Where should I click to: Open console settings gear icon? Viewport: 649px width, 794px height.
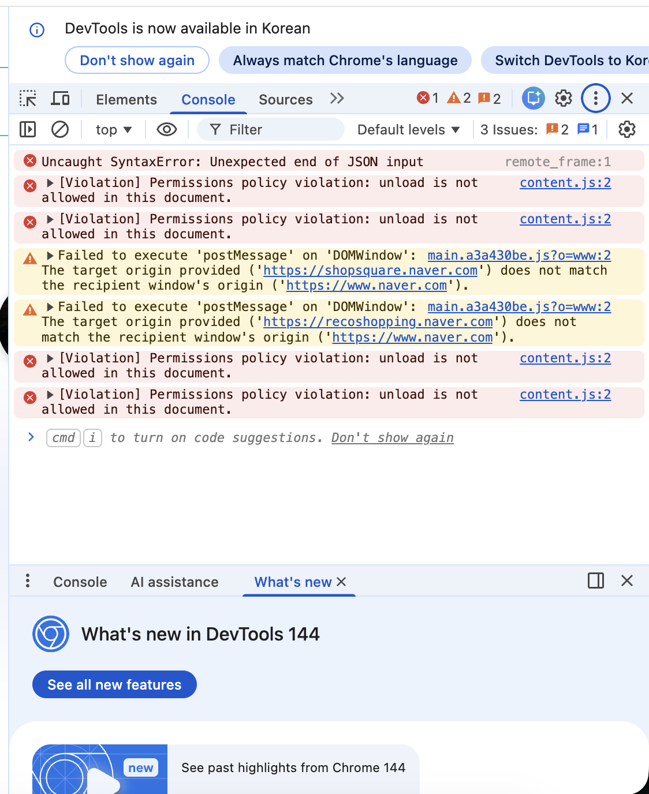coord(627,129)
